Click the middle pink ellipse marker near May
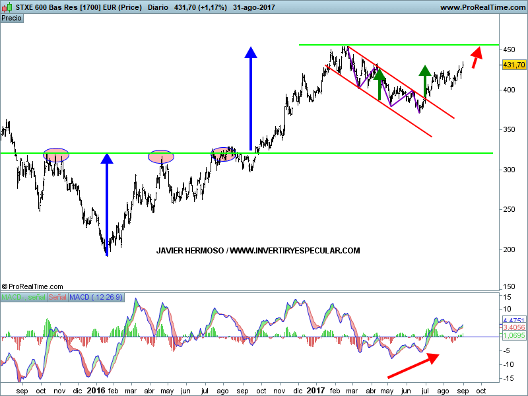Screen dimensions: 528x396 pos(161,156)
